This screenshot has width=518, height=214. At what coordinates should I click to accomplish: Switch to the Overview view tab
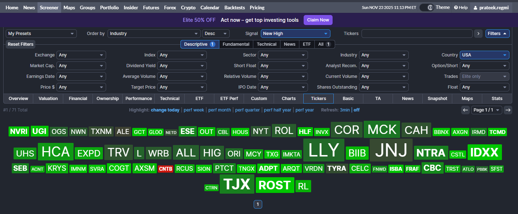click(x=18, y=99)
